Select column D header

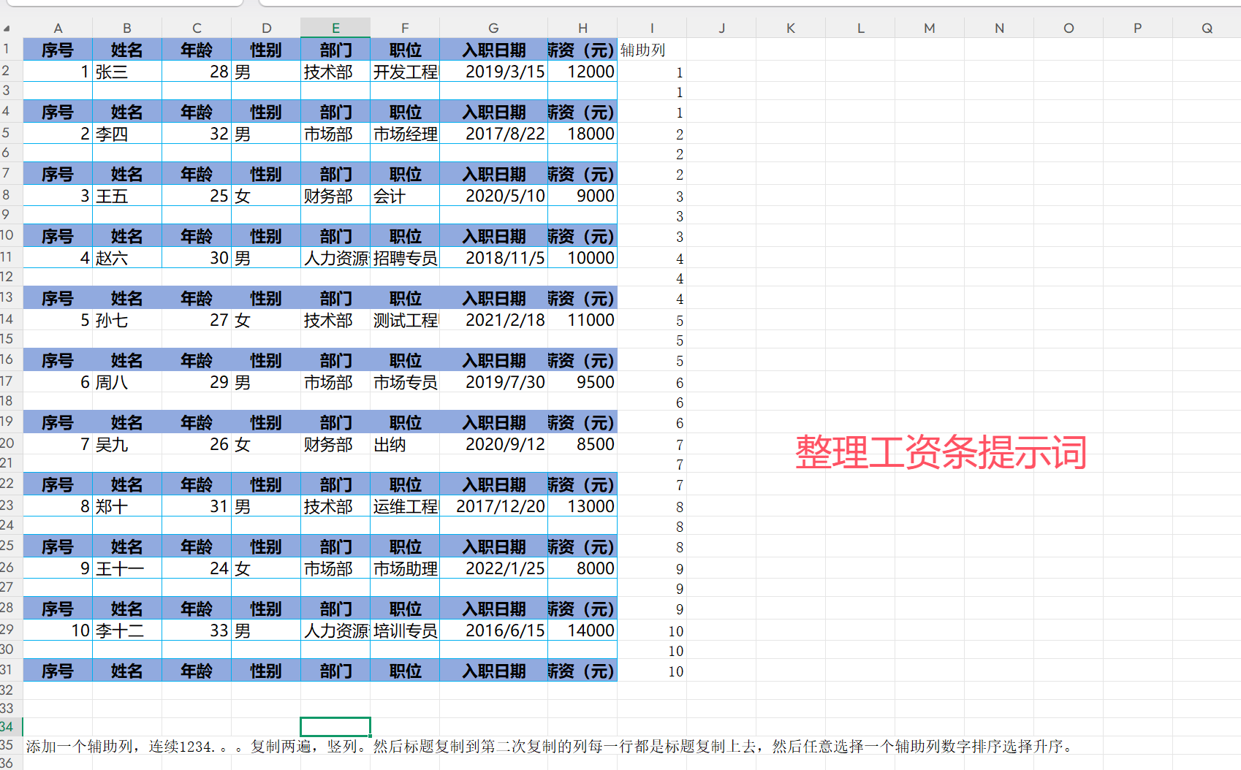pyautogui.click(x=266, y=28)
